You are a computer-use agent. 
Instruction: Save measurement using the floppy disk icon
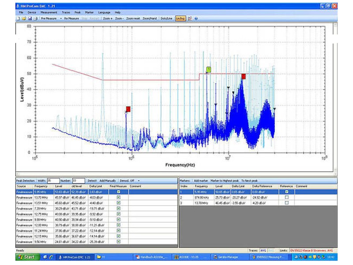(30, 19)
